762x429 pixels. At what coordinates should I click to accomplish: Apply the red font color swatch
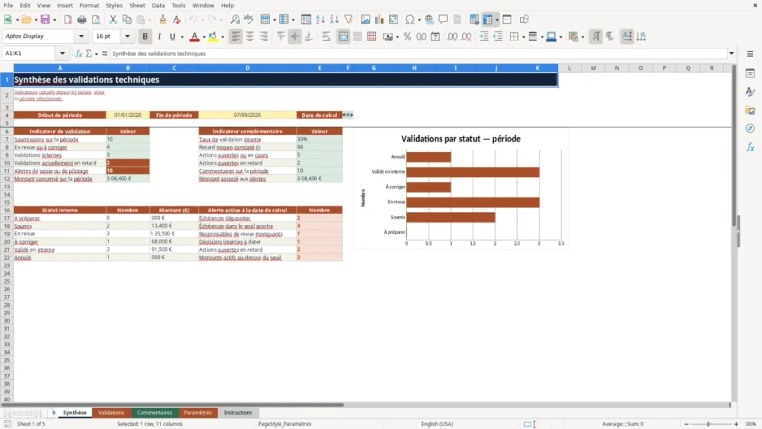pyautogui.click(x=194, y=36)
